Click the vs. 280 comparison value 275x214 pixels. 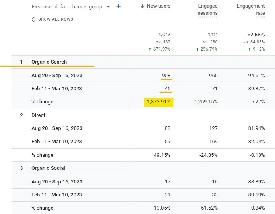tap(210, 42)
